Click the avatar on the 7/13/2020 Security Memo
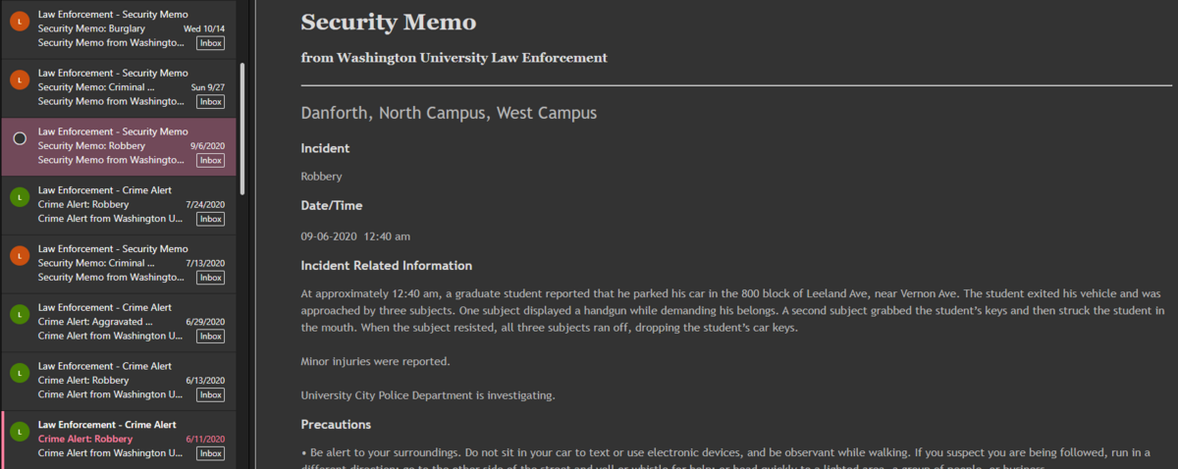 point(19,255)
